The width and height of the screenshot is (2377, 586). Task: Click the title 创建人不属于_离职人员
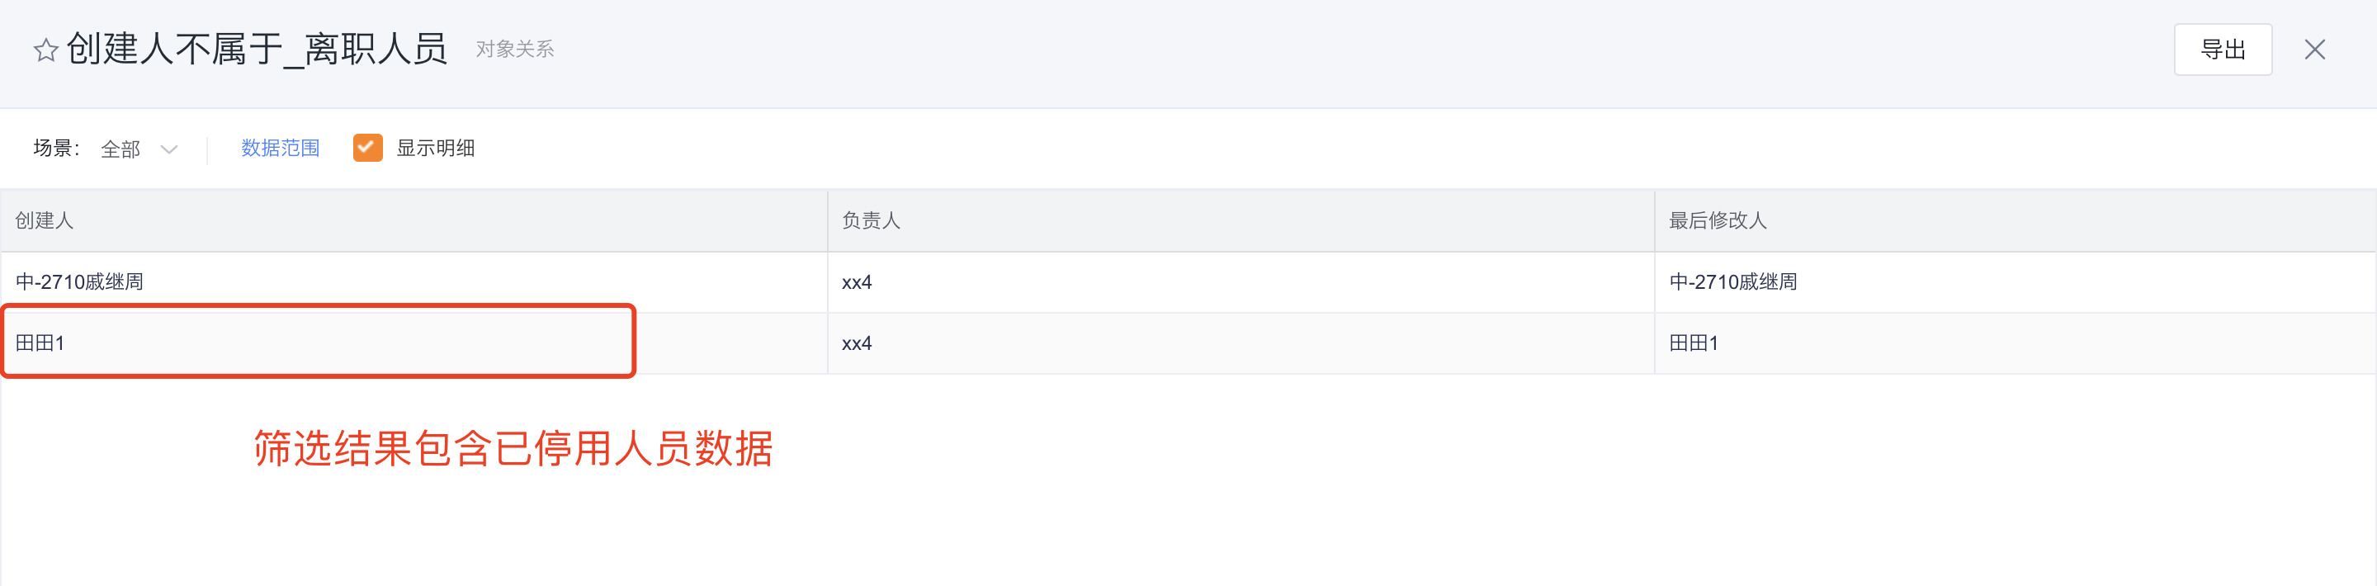point(257,49)
